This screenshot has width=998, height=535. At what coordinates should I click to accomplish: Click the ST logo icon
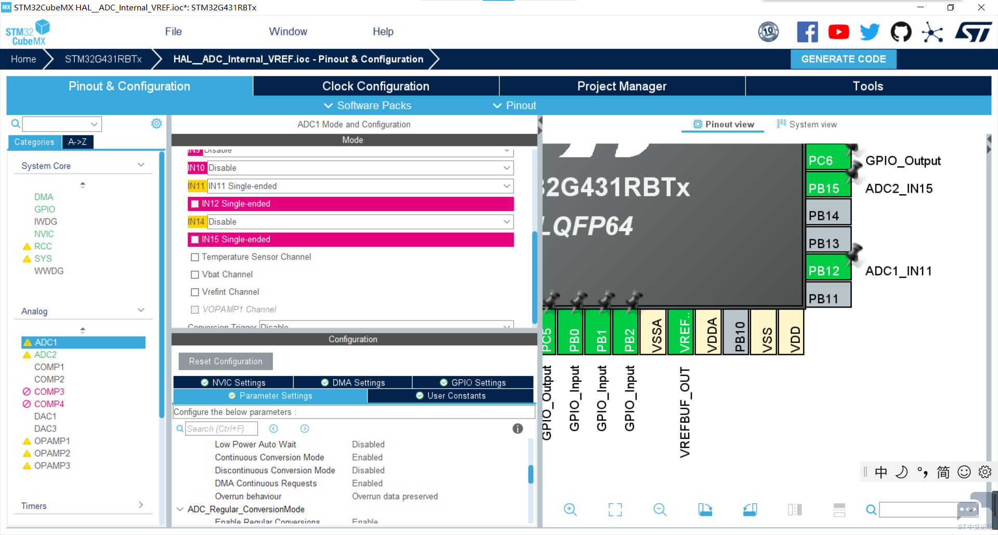[x=973, y=32]
